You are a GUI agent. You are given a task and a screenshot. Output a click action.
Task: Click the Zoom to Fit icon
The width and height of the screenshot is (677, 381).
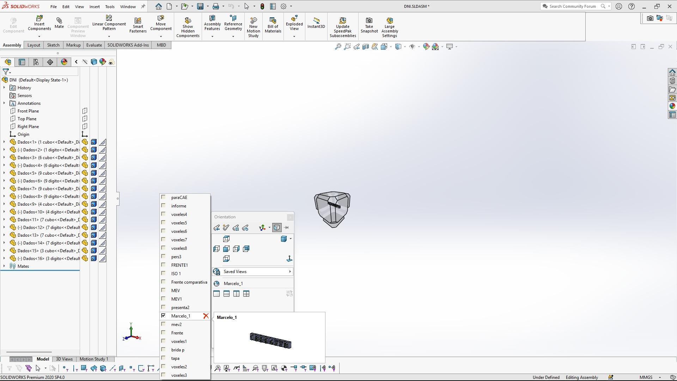click(338, 47)
